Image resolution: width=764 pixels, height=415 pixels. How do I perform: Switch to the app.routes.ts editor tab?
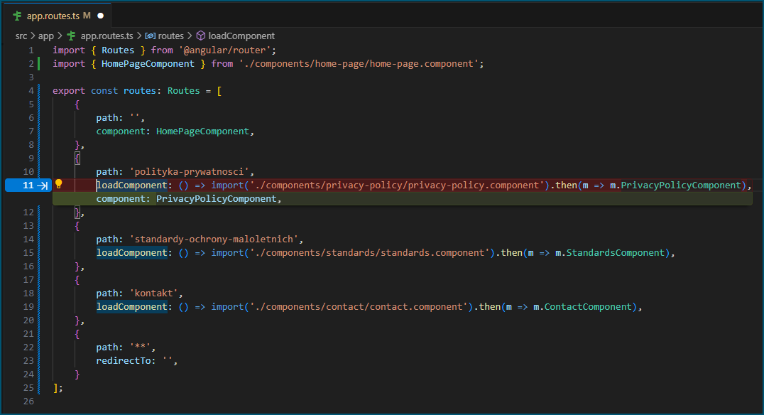[x=53, y=15]
